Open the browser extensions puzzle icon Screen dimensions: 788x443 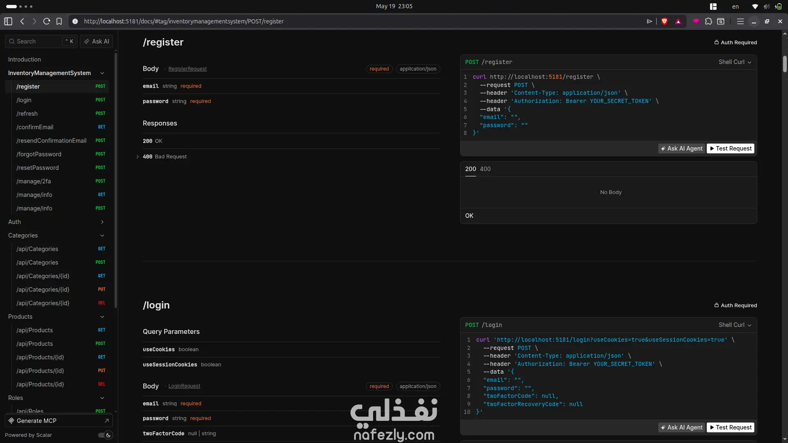(x=708, y=21)
